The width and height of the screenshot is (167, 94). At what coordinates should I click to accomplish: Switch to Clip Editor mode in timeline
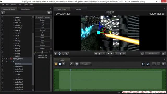(x=56, y=64)
